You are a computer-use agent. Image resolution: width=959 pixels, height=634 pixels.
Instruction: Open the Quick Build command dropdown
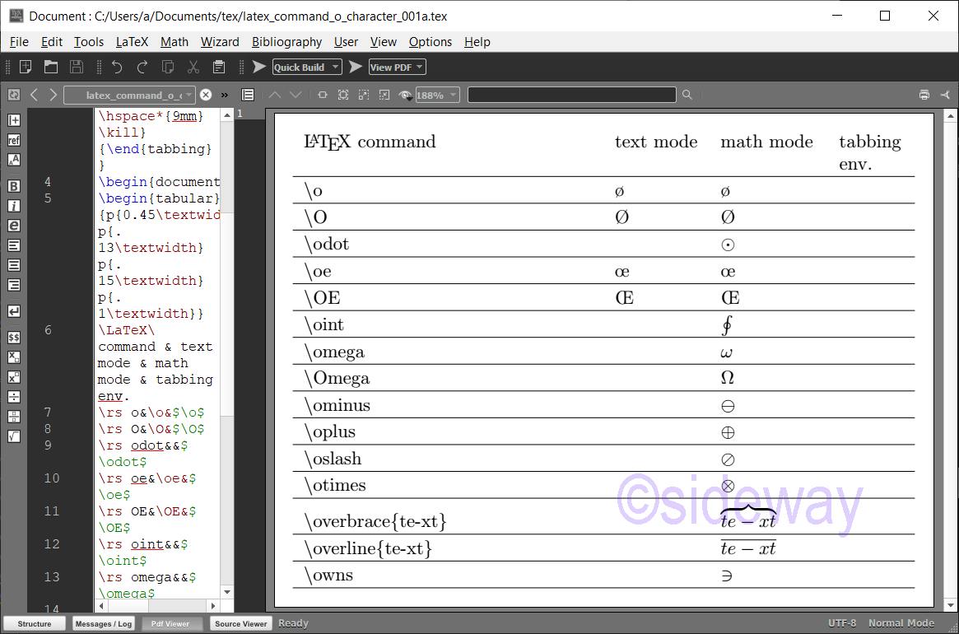[334, 67]
